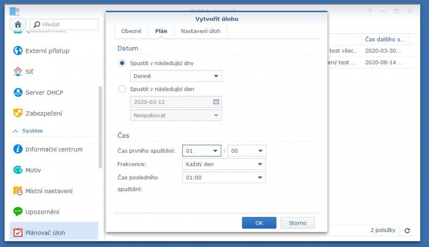Expand the first-run hour dropdown showing 01

(x=202, y=151)
